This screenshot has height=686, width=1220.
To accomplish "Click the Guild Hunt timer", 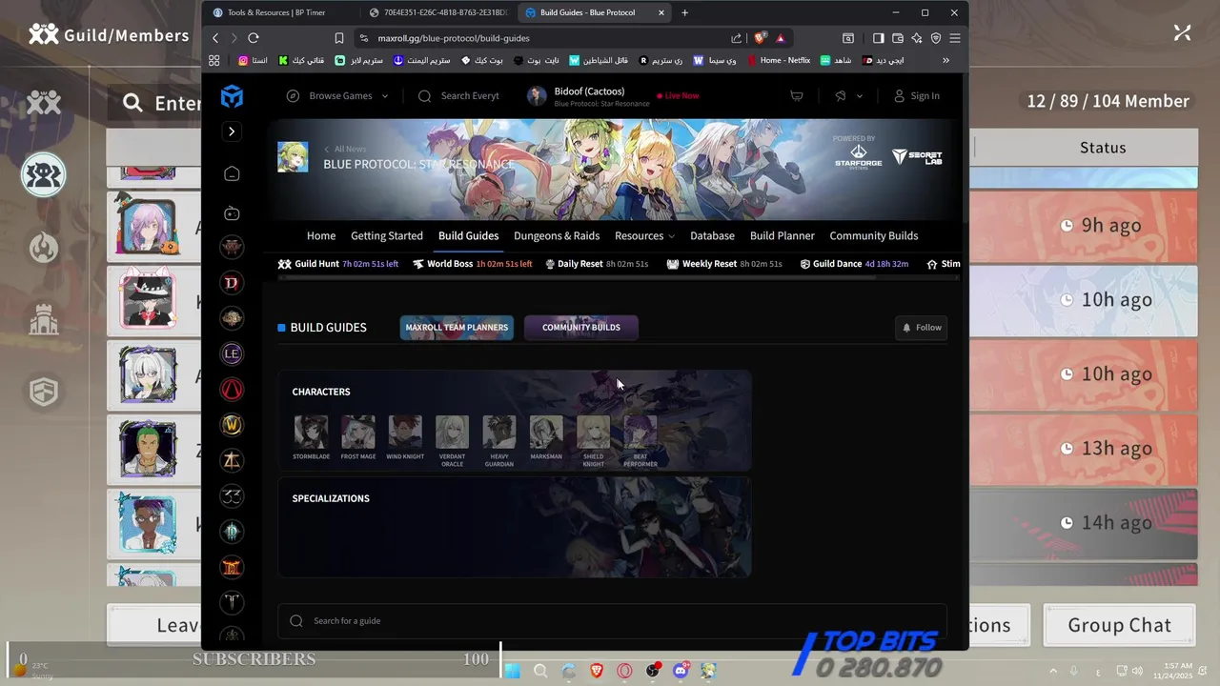I will 338,264.
